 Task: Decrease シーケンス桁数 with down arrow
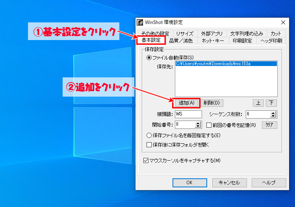(273, 116)
